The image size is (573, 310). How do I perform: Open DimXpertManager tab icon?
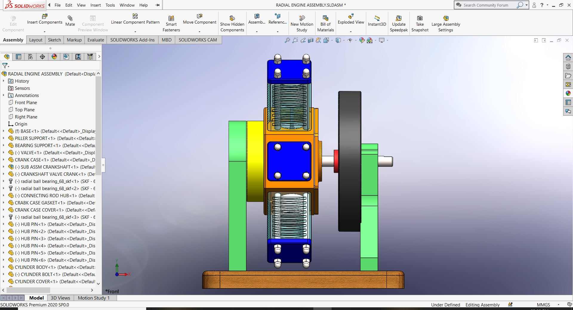point(42,57)
